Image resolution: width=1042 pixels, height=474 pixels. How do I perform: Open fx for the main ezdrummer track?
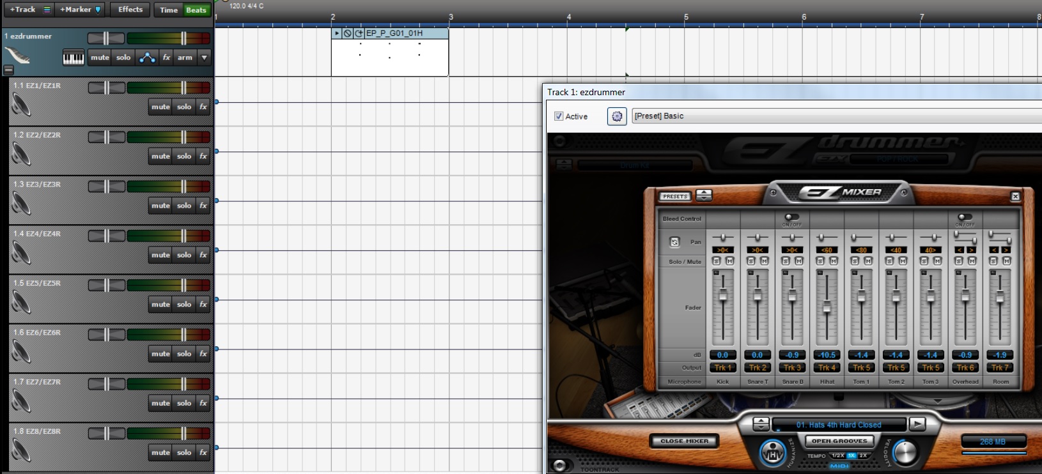click(166, 57)
